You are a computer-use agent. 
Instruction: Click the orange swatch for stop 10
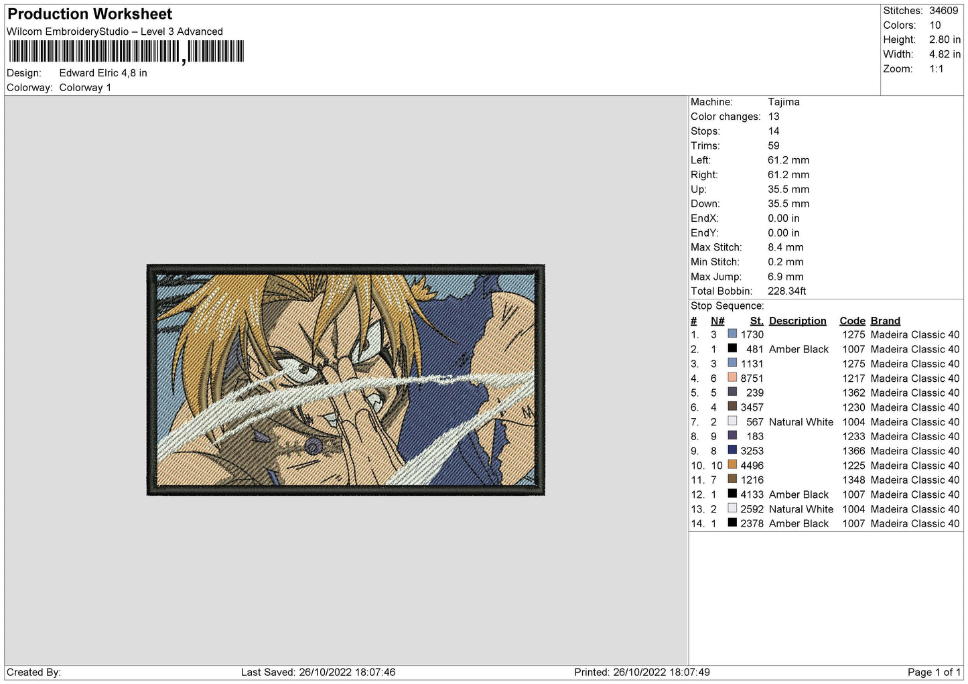click(732, 464)
